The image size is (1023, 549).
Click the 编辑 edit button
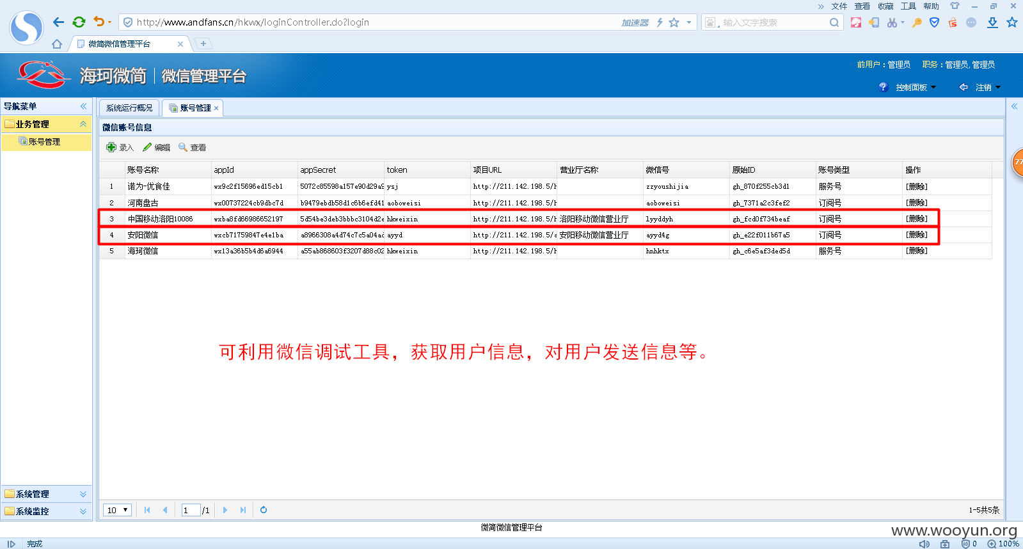tap(156, 147)
